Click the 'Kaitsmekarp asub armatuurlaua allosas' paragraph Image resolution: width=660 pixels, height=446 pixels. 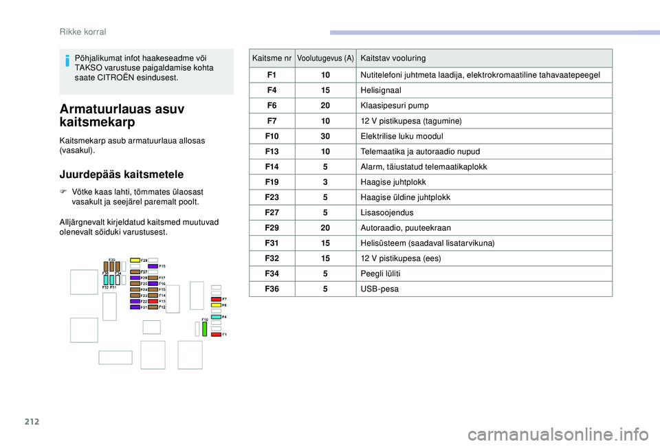pyautogui.click(x=132, y=145)
